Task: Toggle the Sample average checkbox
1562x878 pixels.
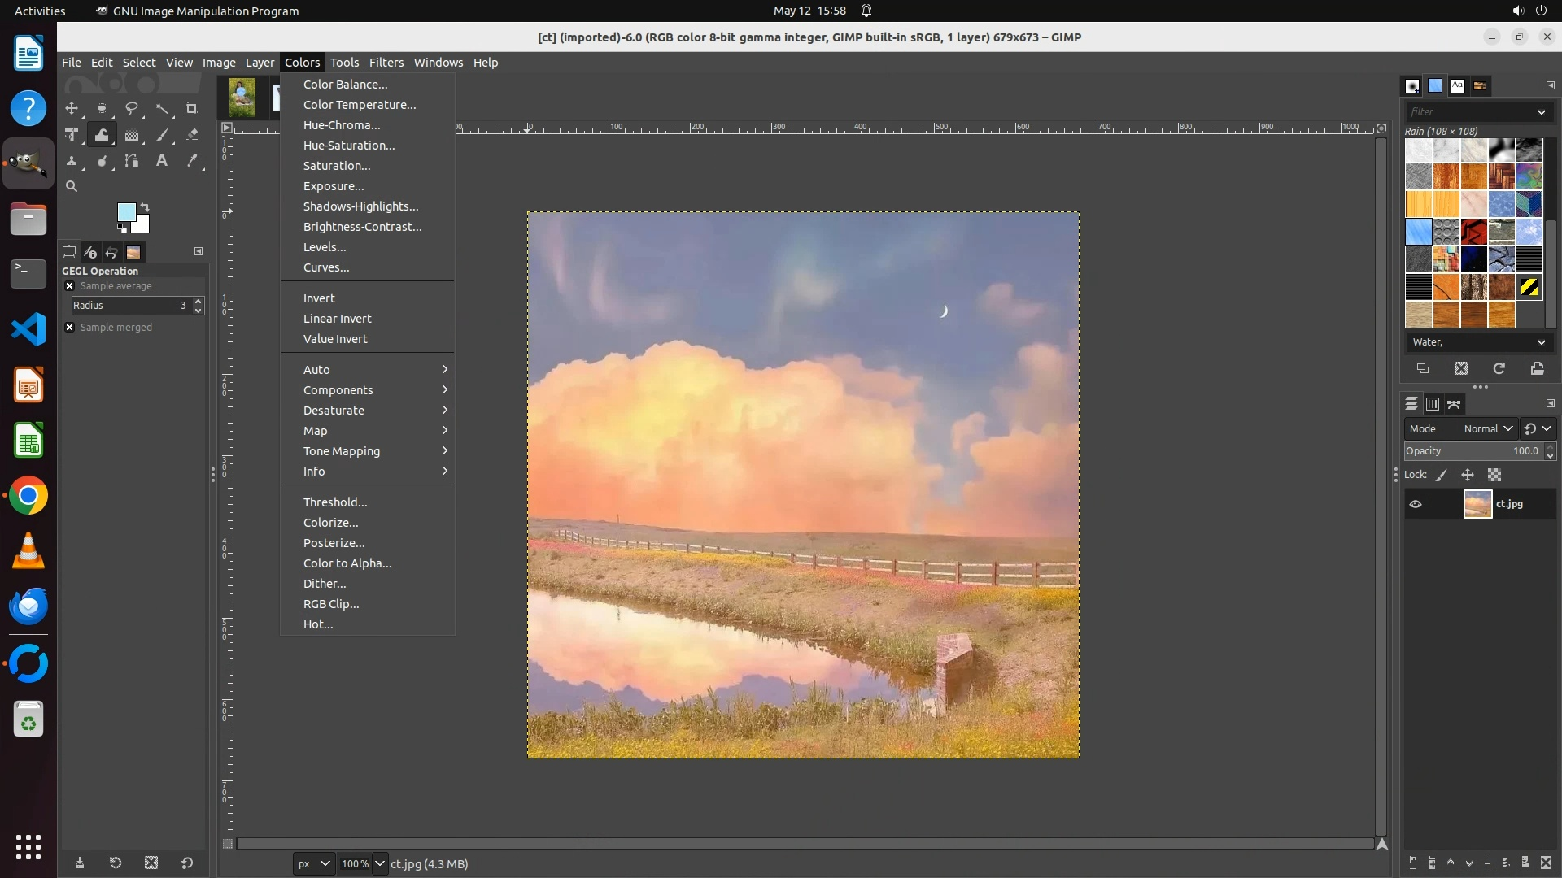Action: coord(70,286)
